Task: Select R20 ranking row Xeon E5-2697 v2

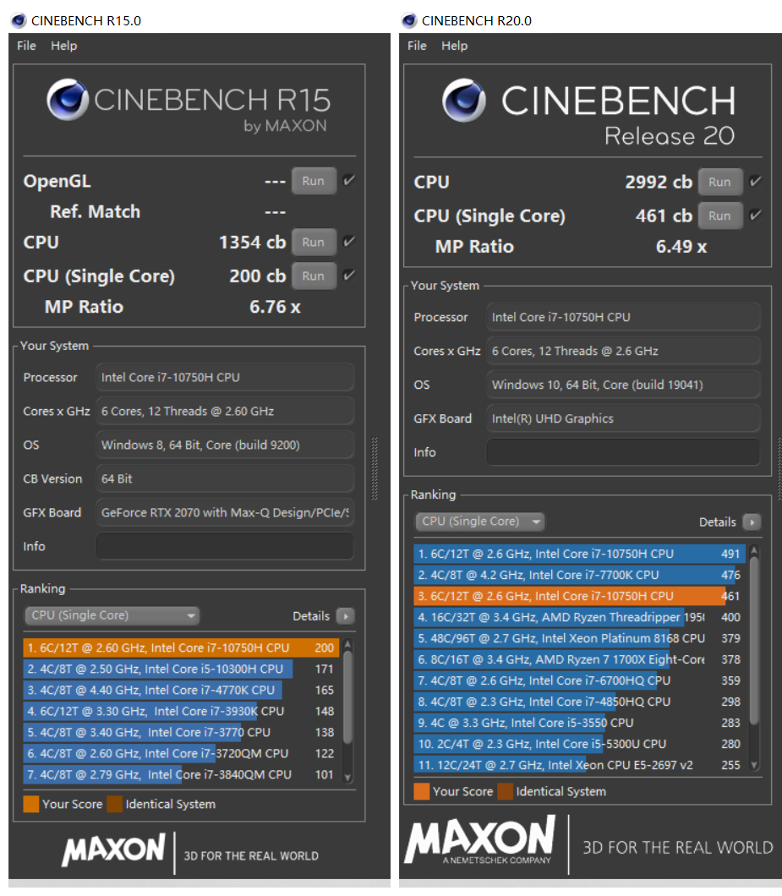Action: pos(580,765)
